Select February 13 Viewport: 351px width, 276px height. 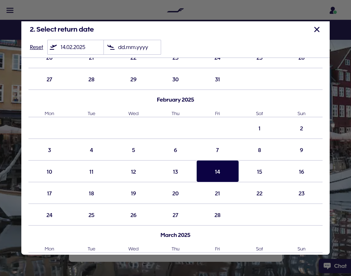click(176, 172)
